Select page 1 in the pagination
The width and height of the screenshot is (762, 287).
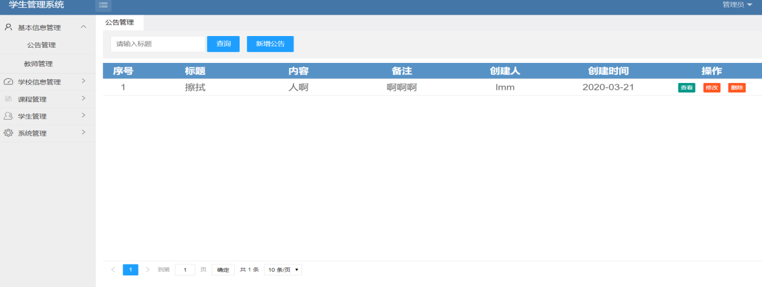click(131, 270)
